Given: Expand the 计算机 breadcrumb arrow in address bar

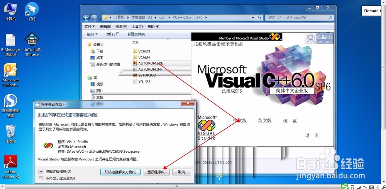Looking at the screenshot, I should (x=127, y=17).
